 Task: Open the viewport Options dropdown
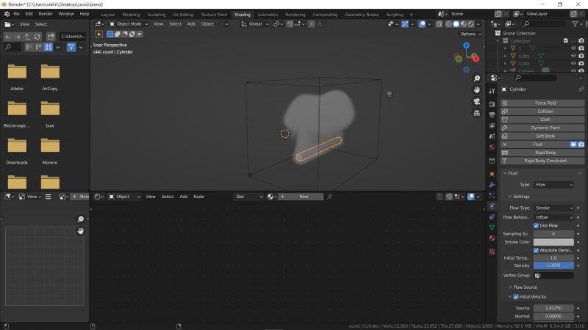470,34
